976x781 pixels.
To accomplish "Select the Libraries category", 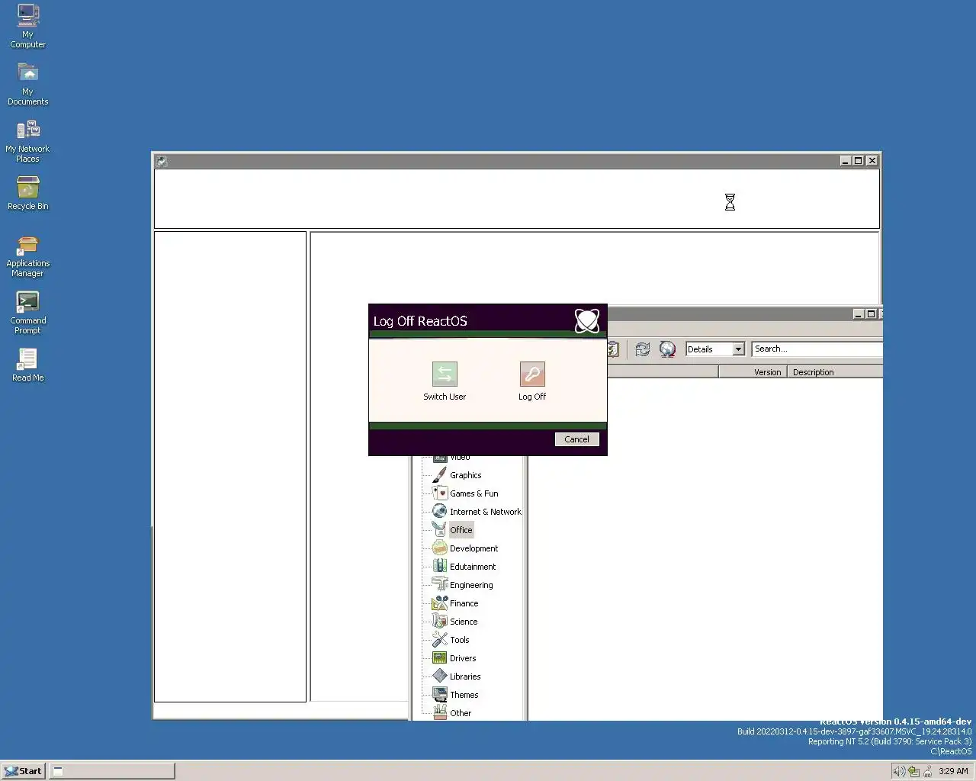I will [465, 677].
